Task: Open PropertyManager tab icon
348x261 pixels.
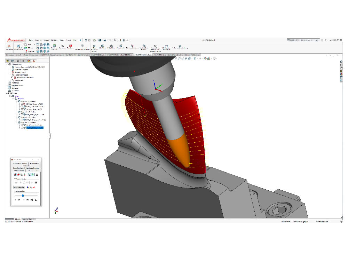Action: (x=13, y=61)
